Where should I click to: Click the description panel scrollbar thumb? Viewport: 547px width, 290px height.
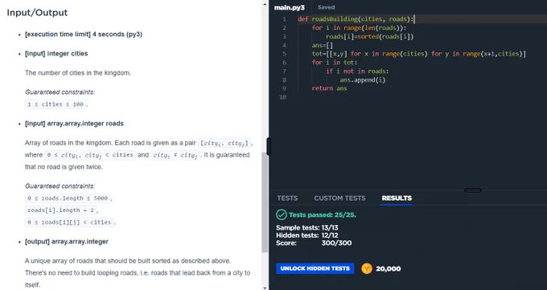tap(265, 202)
